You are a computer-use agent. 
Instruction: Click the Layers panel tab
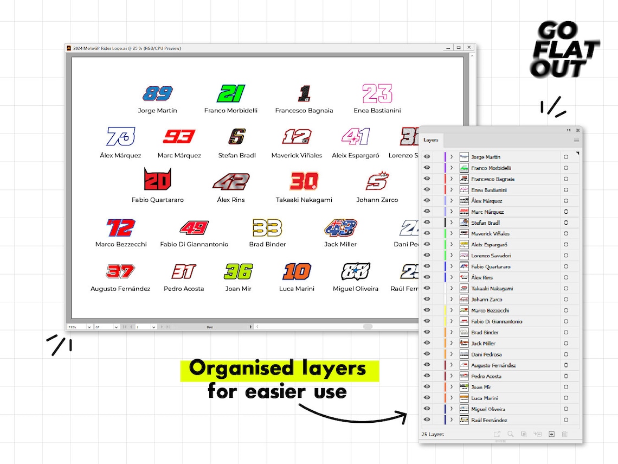432,140
